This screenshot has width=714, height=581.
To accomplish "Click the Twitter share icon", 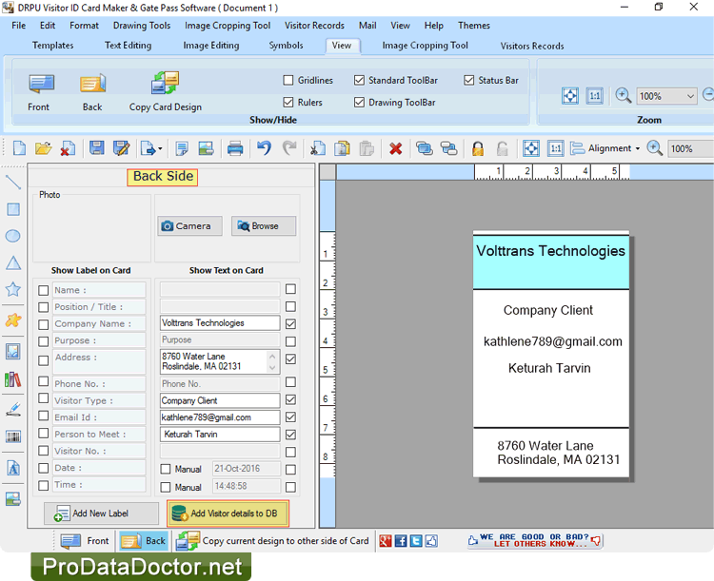I will click(x=416, y=541).
